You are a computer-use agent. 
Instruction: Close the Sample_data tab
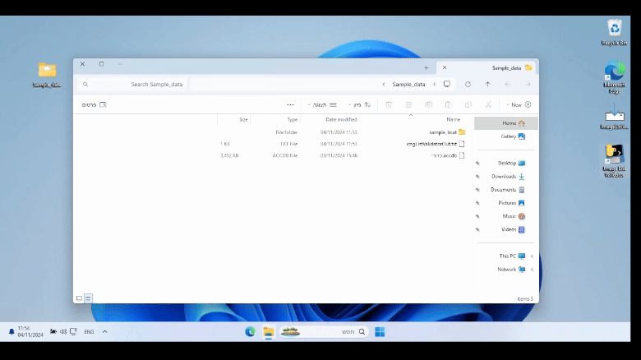[445, 67]
